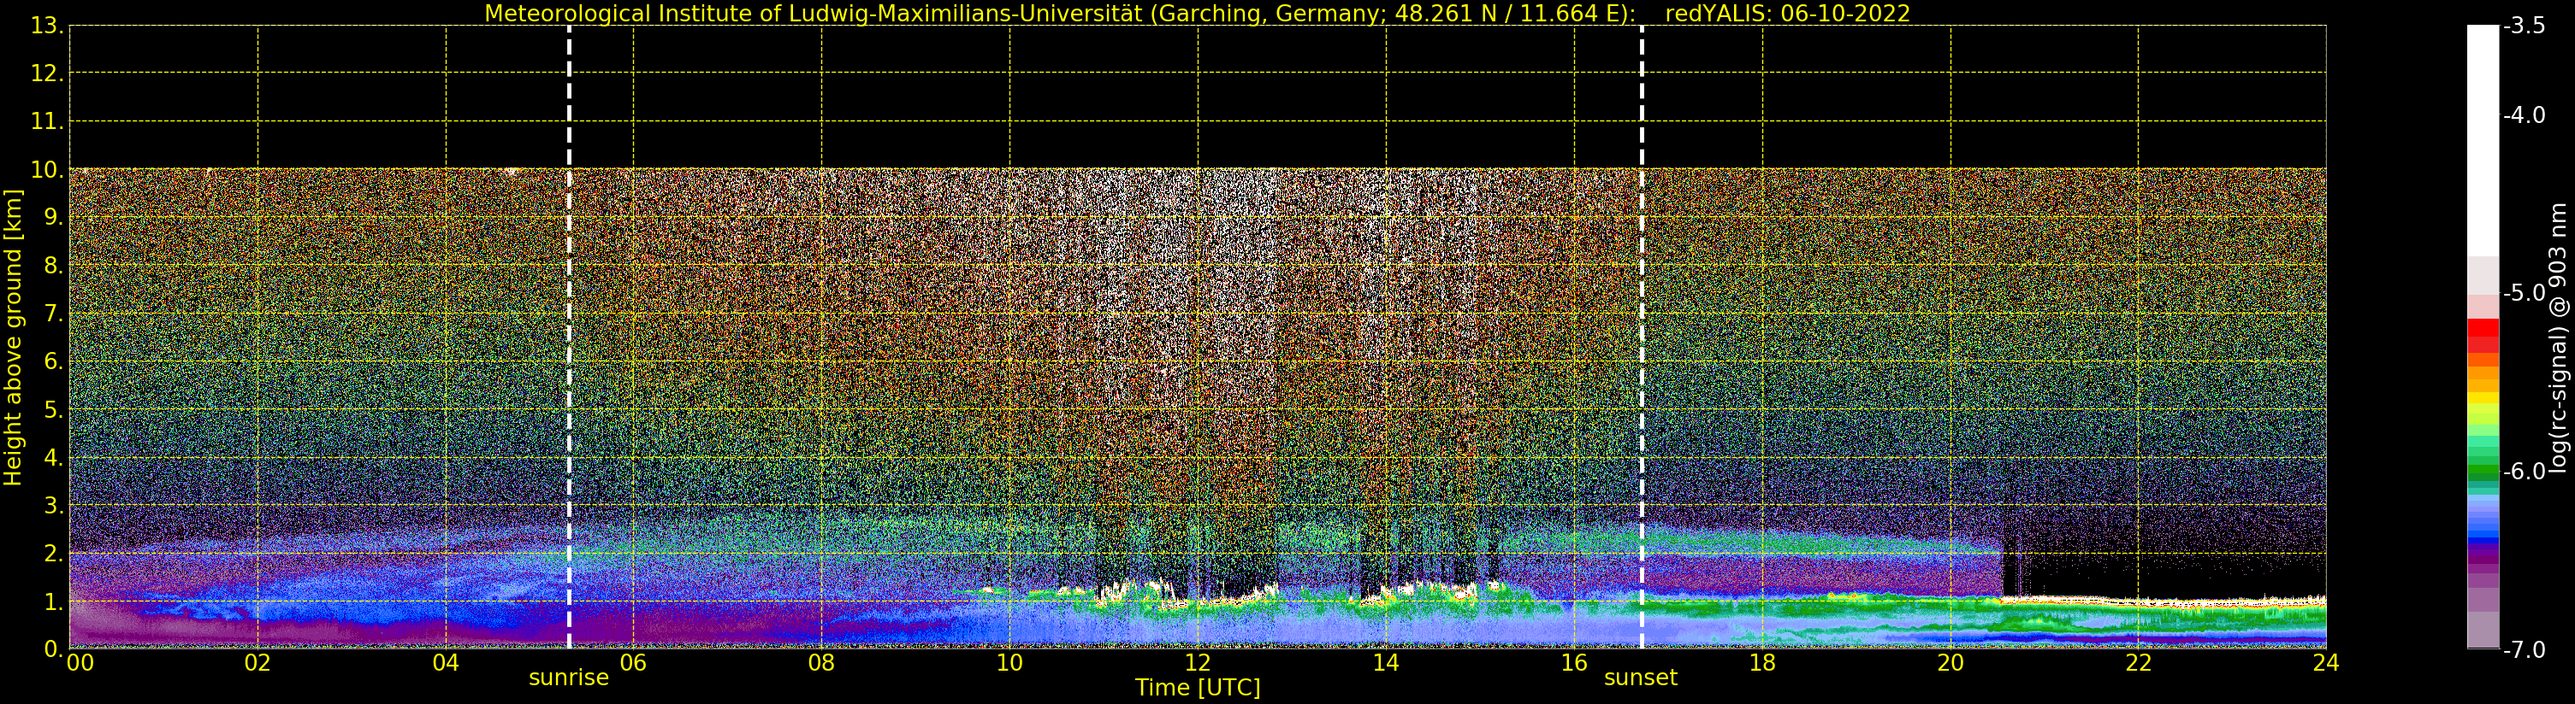The width and height of the screenshot is (2575, 704).
Task: Click the x-axis tick label '20'
Action: click(x=1950, y=662)
